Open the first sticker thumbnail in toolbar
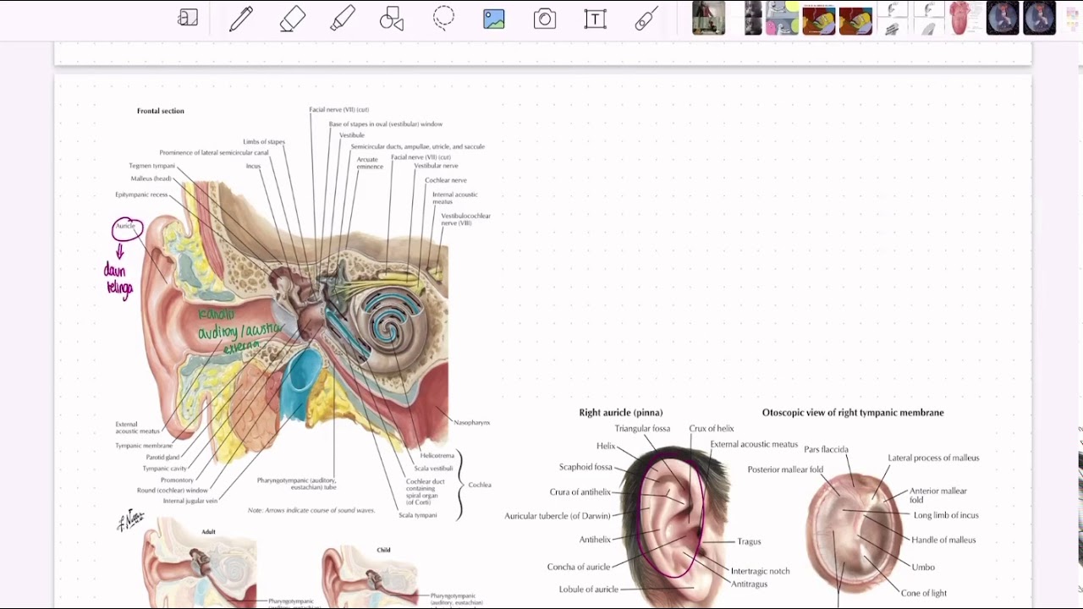Screen dimensions: 1083x609 [x=709, y=18]
